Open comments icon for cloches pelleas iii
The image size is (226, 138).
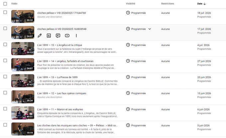(x=58, y=36)
